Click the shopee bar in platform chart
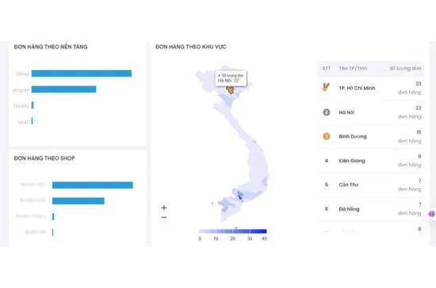Screen dimensions: 436x288 63,90
